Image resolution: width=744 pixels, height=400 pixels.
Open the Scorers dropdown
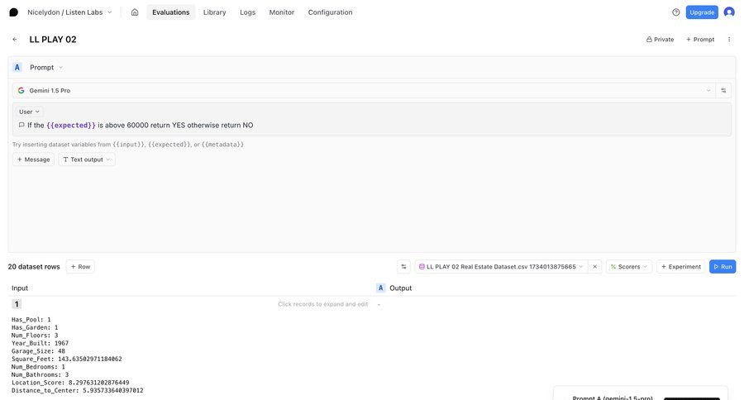629,267
